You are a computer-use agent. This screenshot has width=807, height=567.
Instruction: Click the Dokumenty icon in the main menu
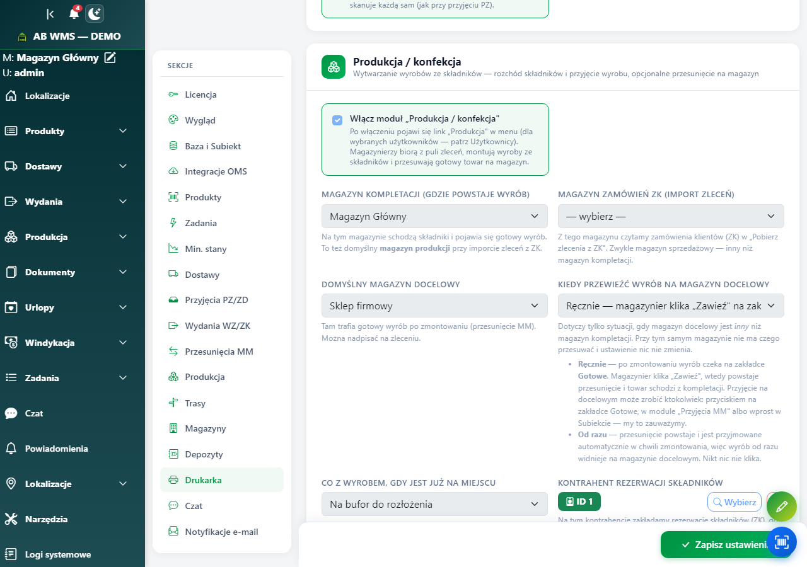(x=11, y=272)
